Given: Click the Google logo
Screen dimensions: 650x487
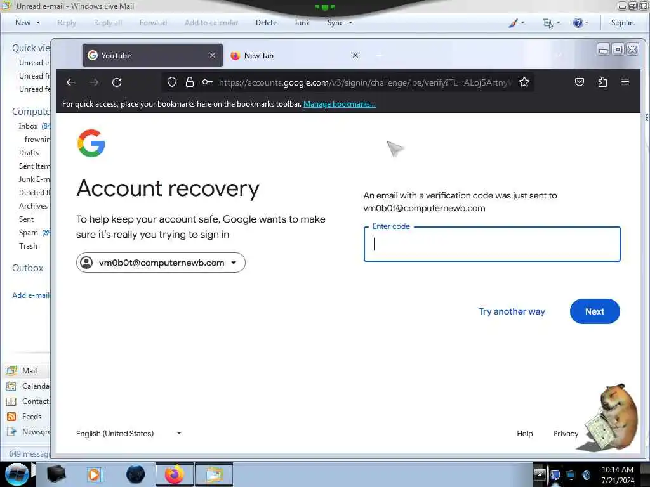Looking at the screenshot, I should pos(91,143).
